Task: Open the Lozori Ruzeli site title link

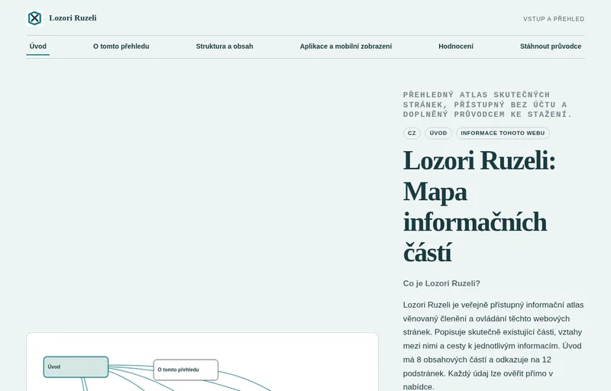Action: pos(73,18)
